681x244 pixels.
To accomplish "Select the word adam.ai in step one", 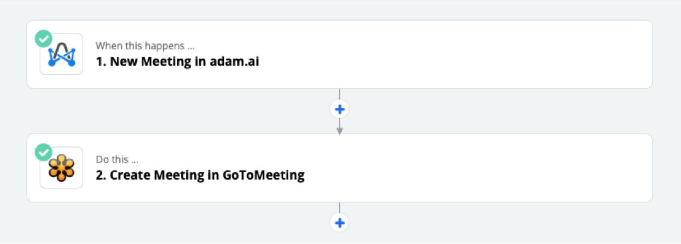I will [x=235, y=62].
